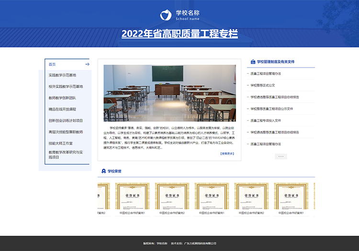The height and width of the screenshot is (251, 359).
Task: Open 查看更多 link under school introduction
Action: (x=227, y=154)
